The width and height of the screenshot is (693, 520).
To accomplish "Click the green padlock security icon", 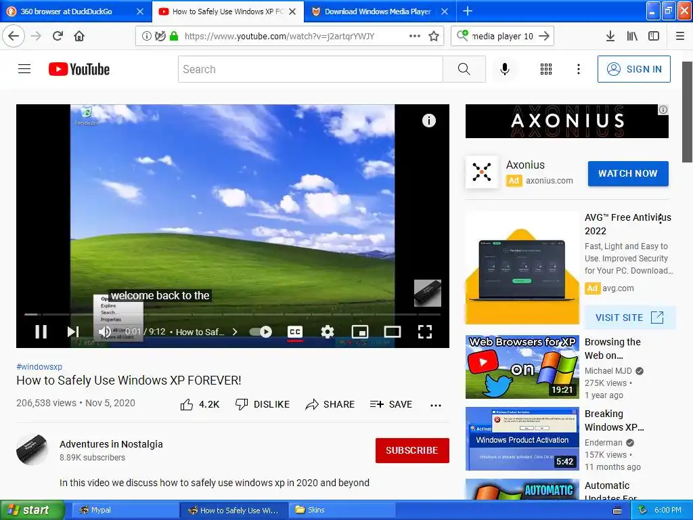I will click(174, 36).
